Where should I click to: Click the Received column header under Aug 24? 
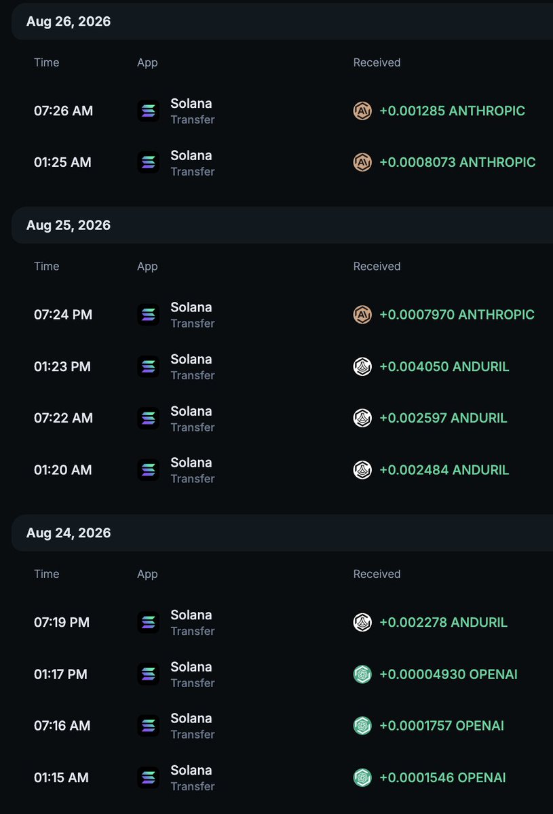(x=377, y=574)
